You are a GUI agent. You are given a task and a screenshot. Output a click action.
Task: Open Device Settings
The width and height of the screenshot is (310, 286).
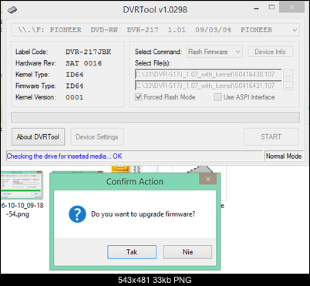coord(97,136)
